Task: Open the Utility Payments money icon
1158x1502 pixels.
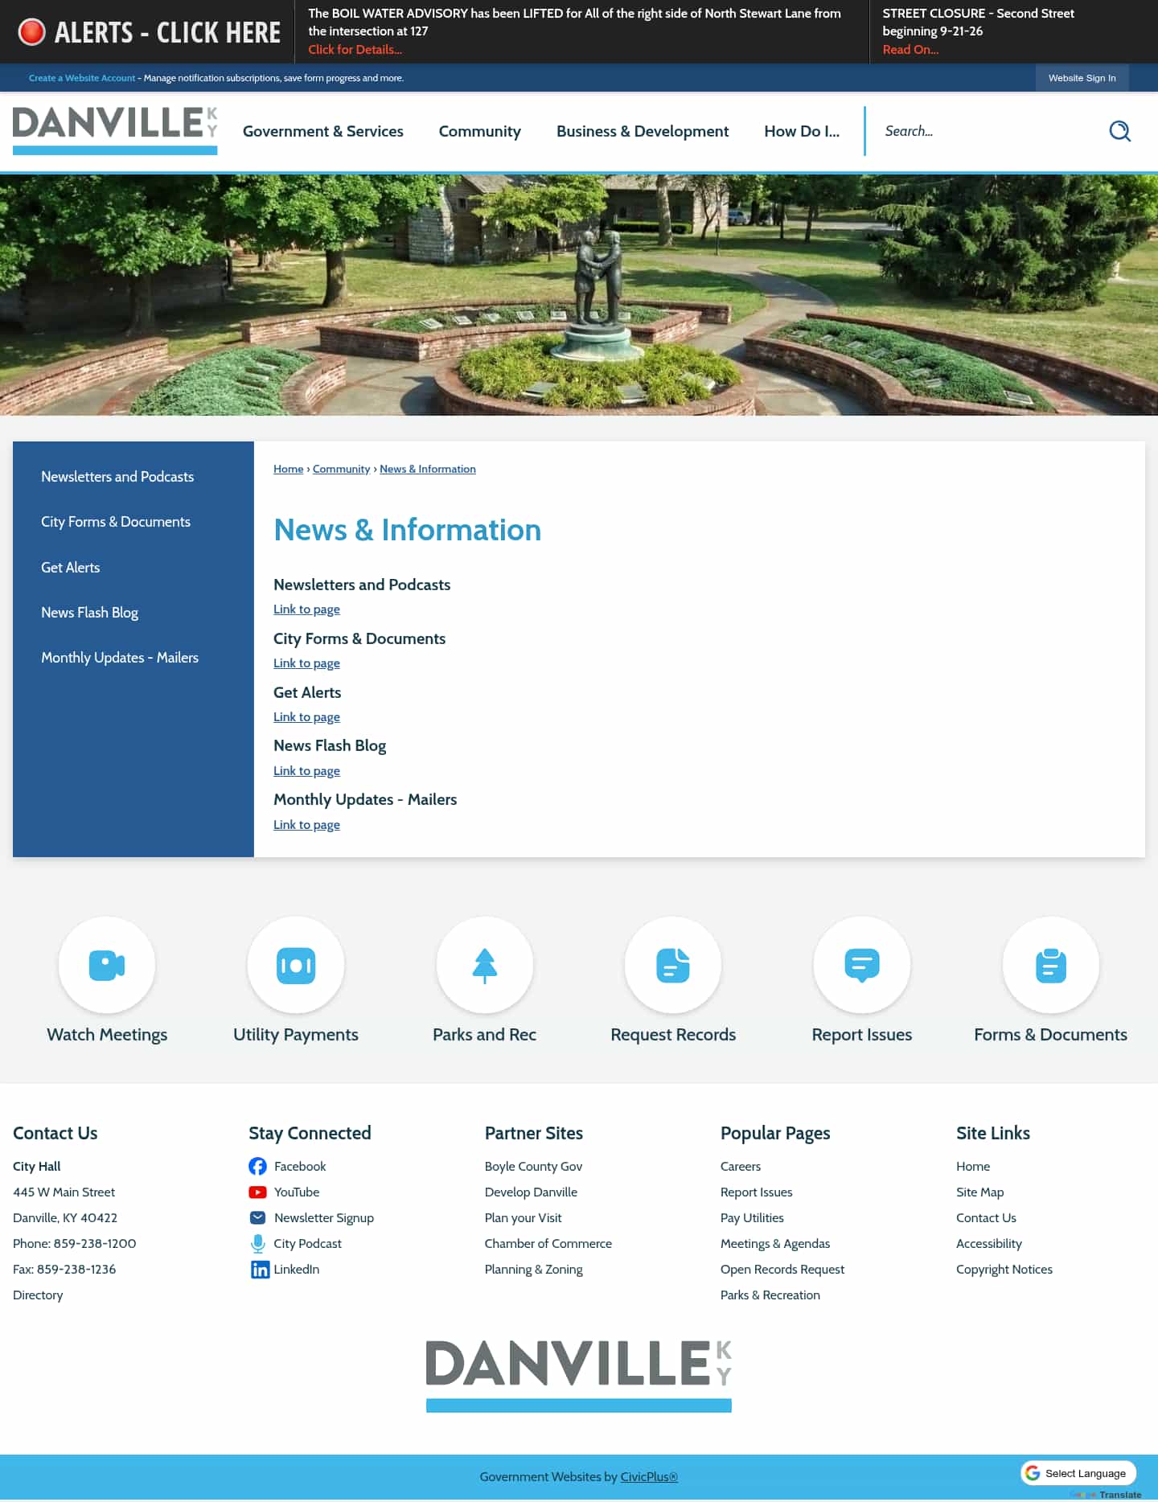Action: (x=296, y=965)
